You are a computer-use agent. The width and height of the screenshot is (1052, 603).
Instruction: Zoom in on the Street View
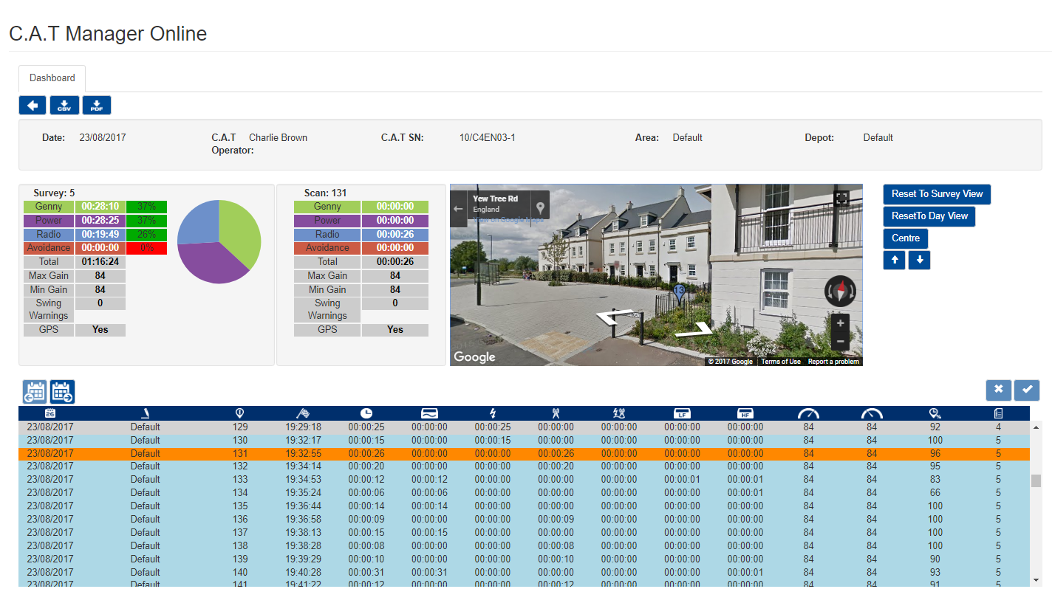[x=840, y=323]
